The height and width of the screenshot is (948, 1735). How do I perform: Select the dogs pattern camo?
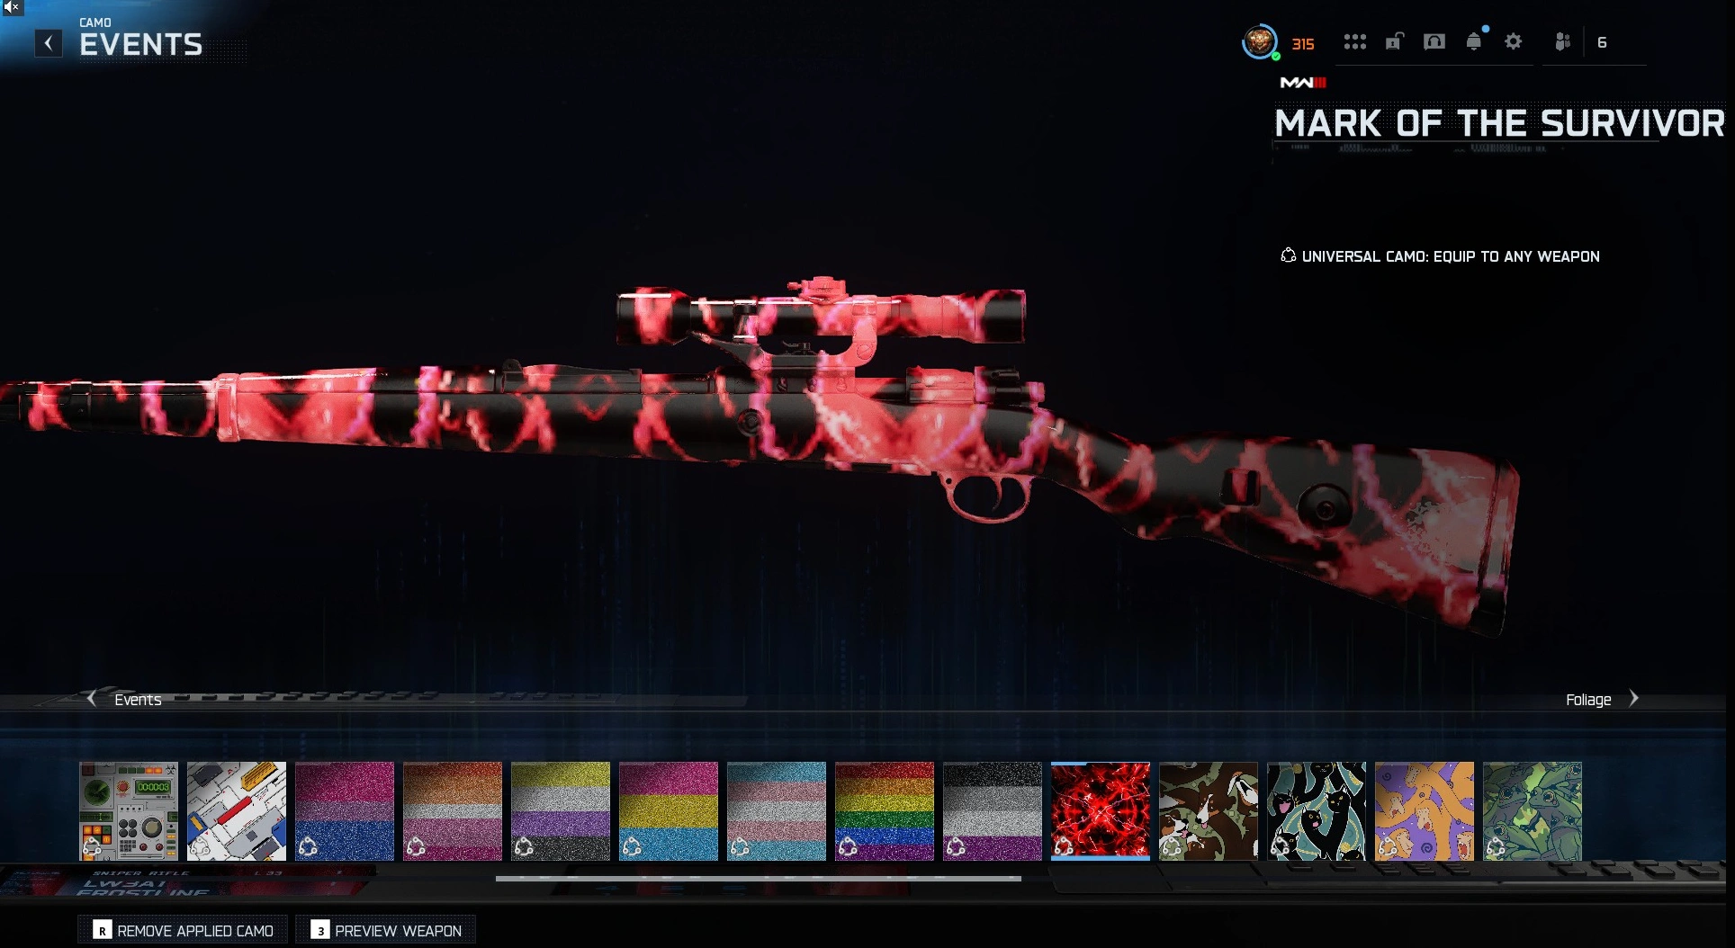1209,811
